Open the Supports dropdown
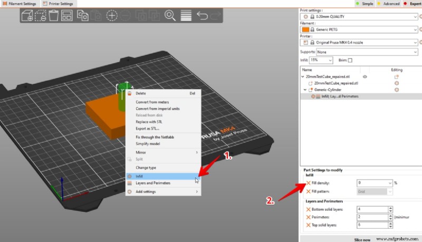The width and height of the screenshot is (422, 242). pos(367,52)
